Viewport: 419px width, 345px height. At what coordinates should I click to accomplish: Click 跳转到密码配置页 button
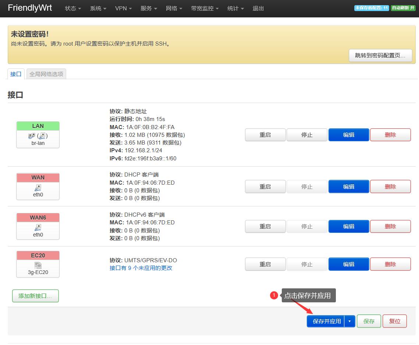[380, 56]
